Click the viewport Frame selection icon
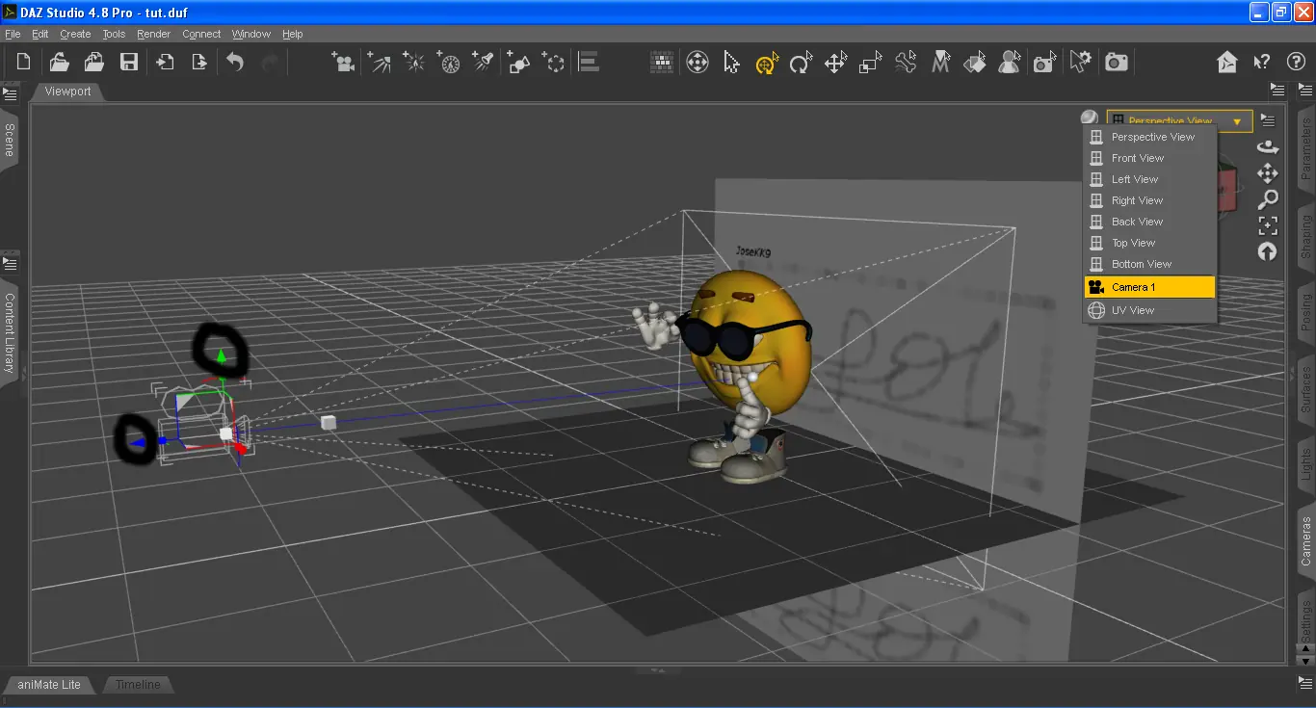The height and width of the screenshot is (708, 1316). (x=1268, y=225)
